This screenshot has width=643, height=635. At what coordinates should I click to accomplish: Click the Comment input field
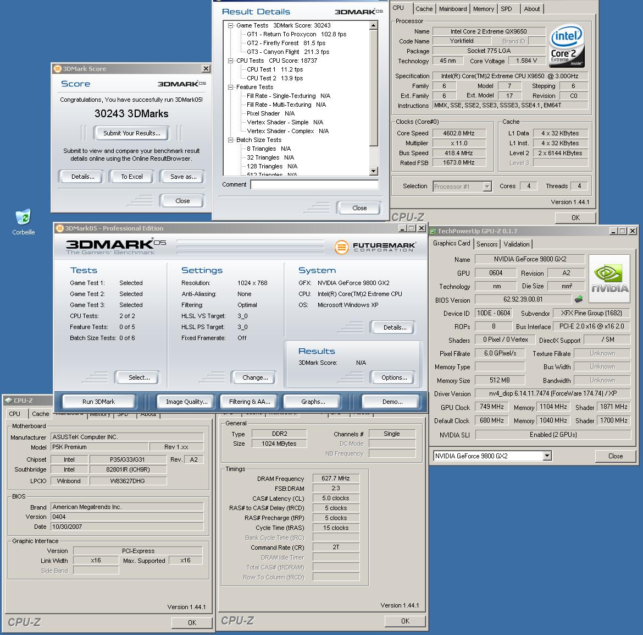point(314,185)
